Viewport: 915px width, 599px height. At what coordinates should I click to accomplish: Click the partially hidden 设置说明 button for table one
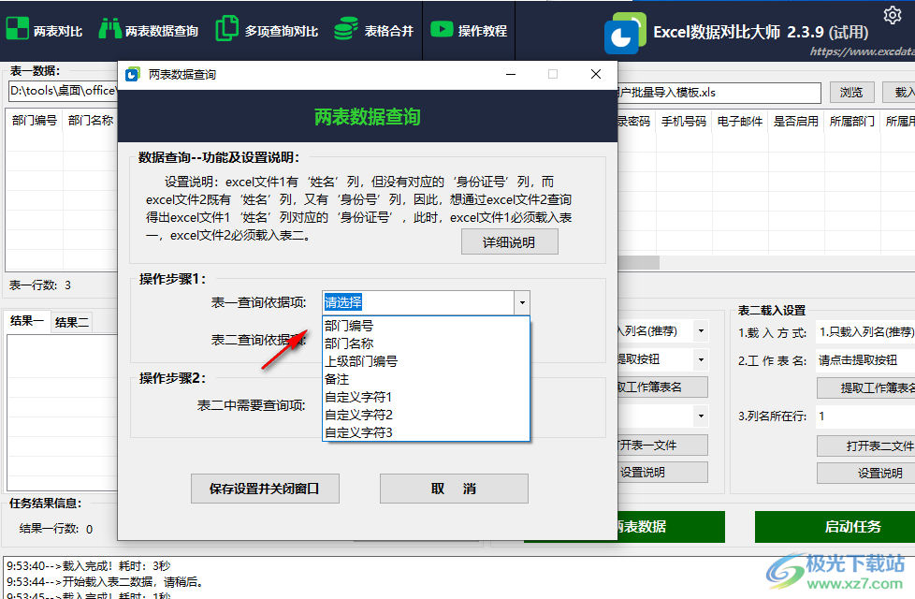click(662, 473)
